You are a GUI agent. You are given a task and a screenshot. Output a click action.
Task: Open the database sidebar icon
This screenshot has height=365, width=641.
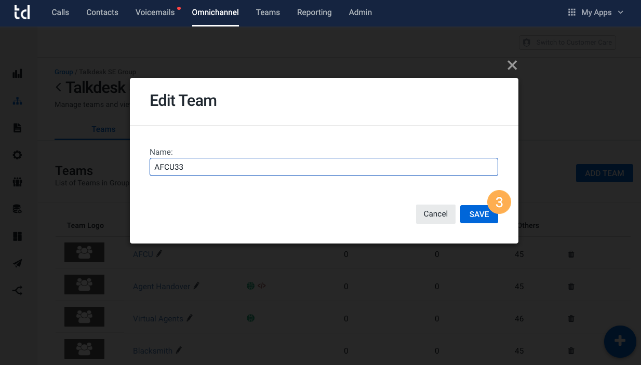(x=18, y=209)
